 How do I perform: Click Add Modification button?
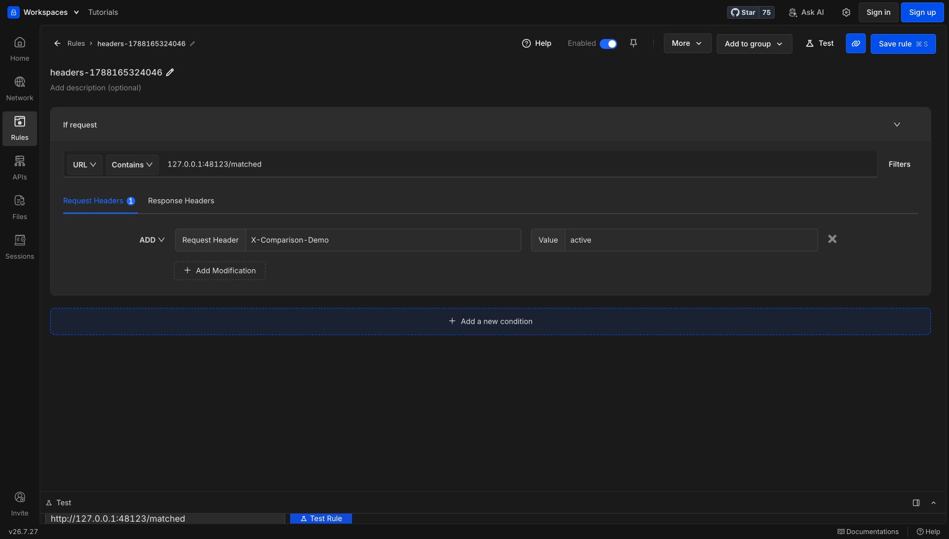pos(220,270)
